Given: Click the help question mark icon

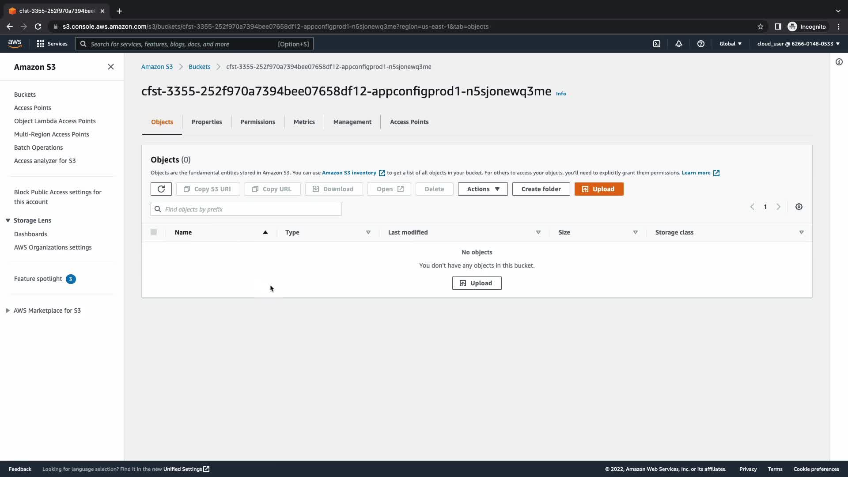Looking at the screenshot, I should [701, 44].
